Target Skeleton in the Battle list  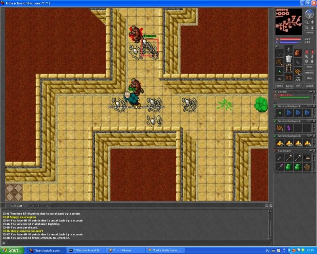pyautogui.click(x=293, y=96)
